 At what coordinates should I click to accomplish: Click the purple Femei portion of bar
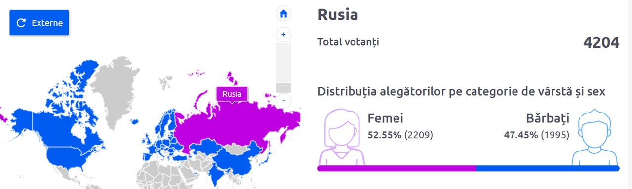397,168
